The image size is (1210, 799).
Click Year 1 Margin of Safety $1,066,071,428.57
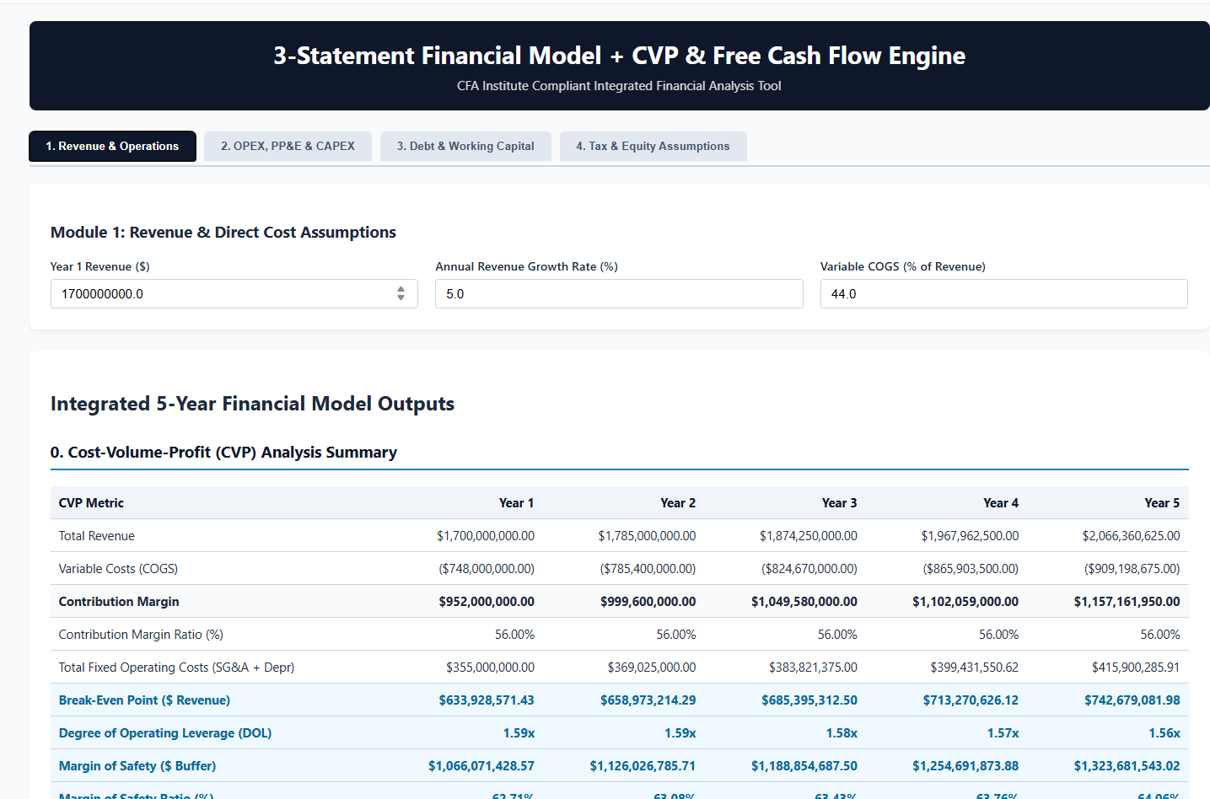click(x=481, y=766)
